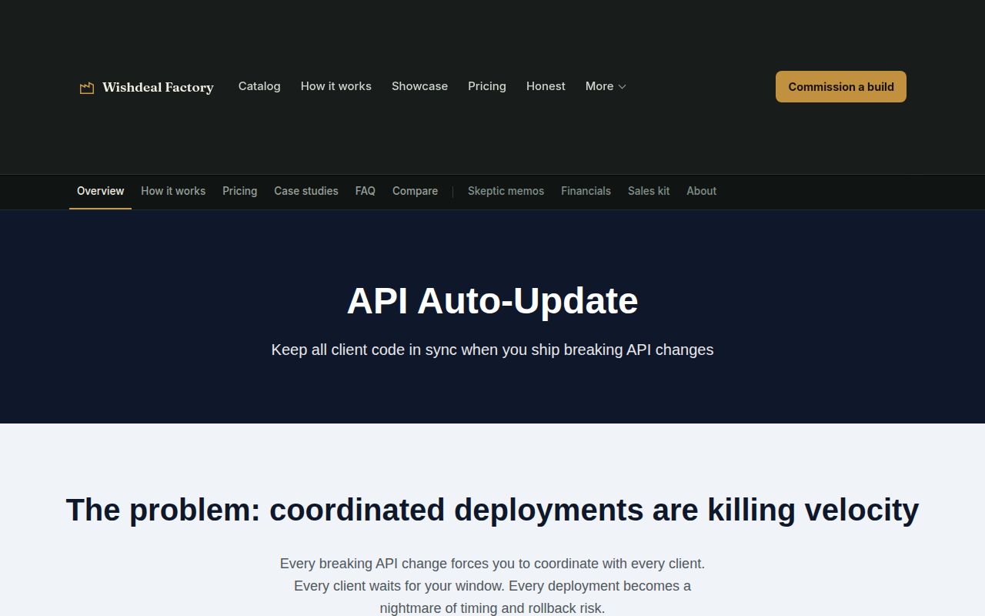Switch to the How it works sub-tab

[x=173, y=191]
